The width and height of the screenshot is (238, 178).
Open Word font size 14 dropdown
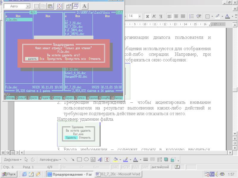point(140,16)
